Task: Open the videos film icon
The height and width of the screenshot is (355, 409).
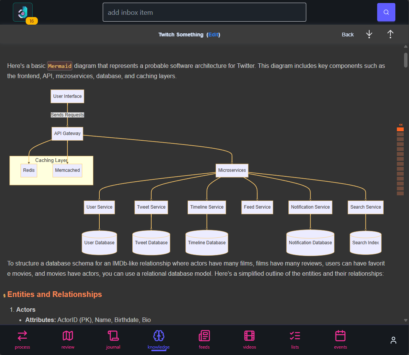Action: pos(250,336)
